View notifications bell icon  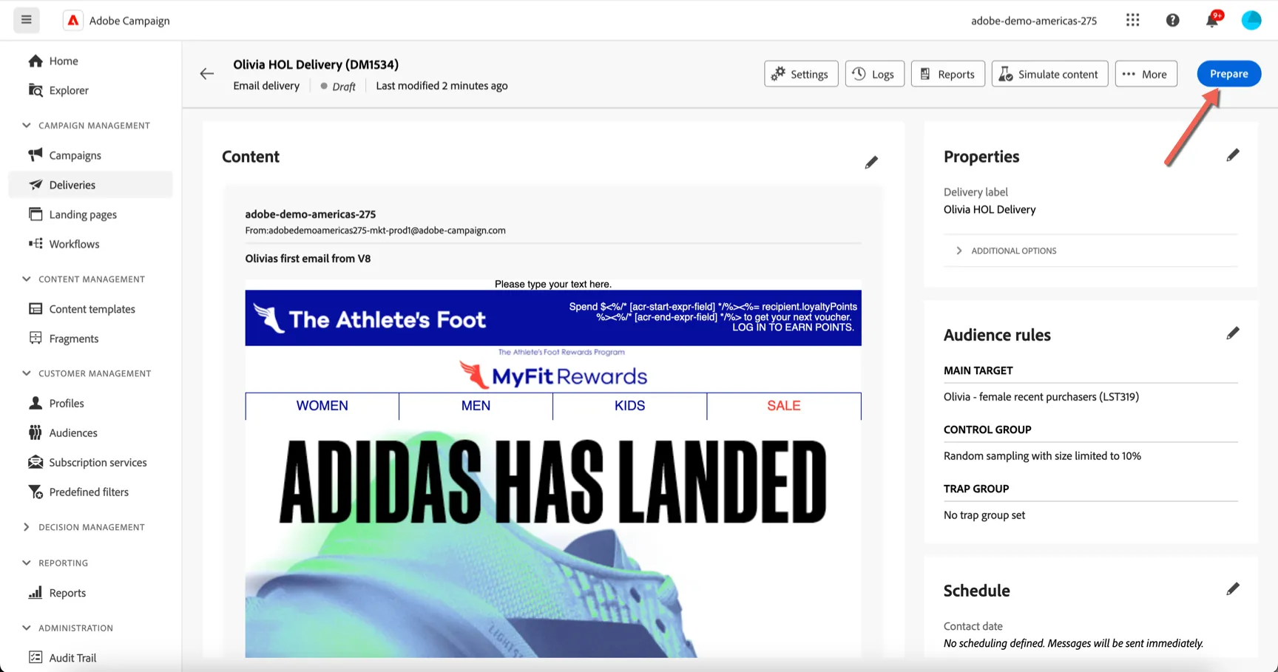click(1212, 20)
